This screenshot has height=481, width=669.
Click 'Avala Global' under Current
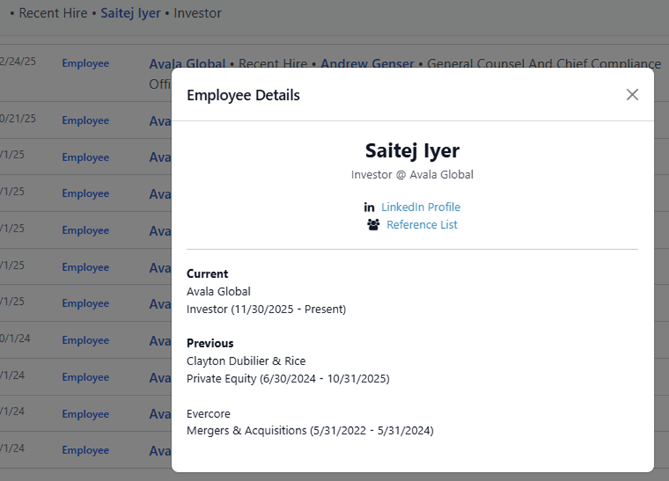(218, 291)
